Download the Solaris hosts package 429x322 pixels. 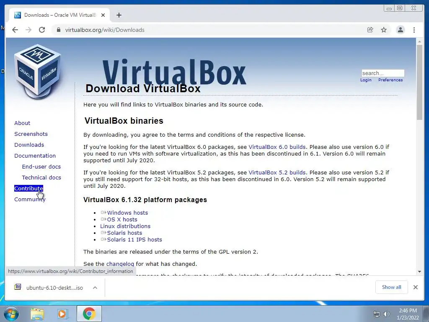click(x=124, y=233)
